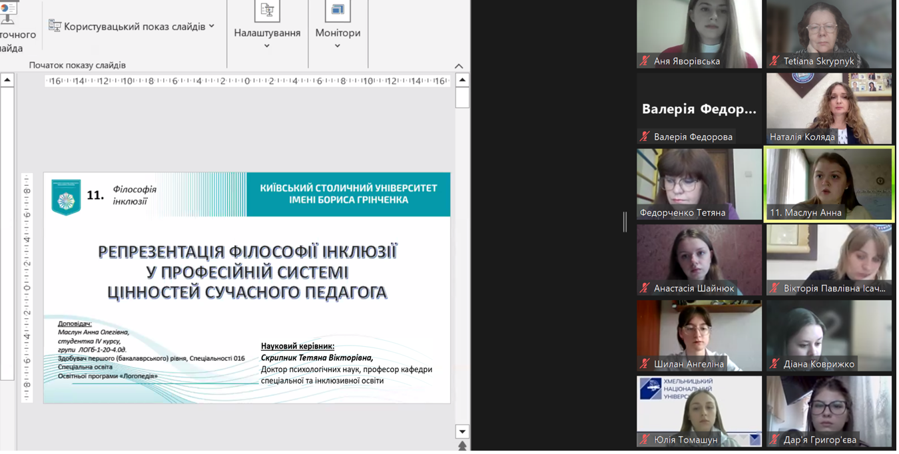Click the custom slide show icon
Screen dimensions: 899x454
55,26
